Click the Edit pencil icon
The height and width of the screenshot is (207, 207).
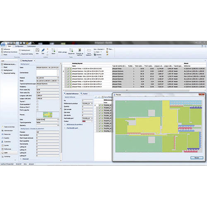point(43,51)
